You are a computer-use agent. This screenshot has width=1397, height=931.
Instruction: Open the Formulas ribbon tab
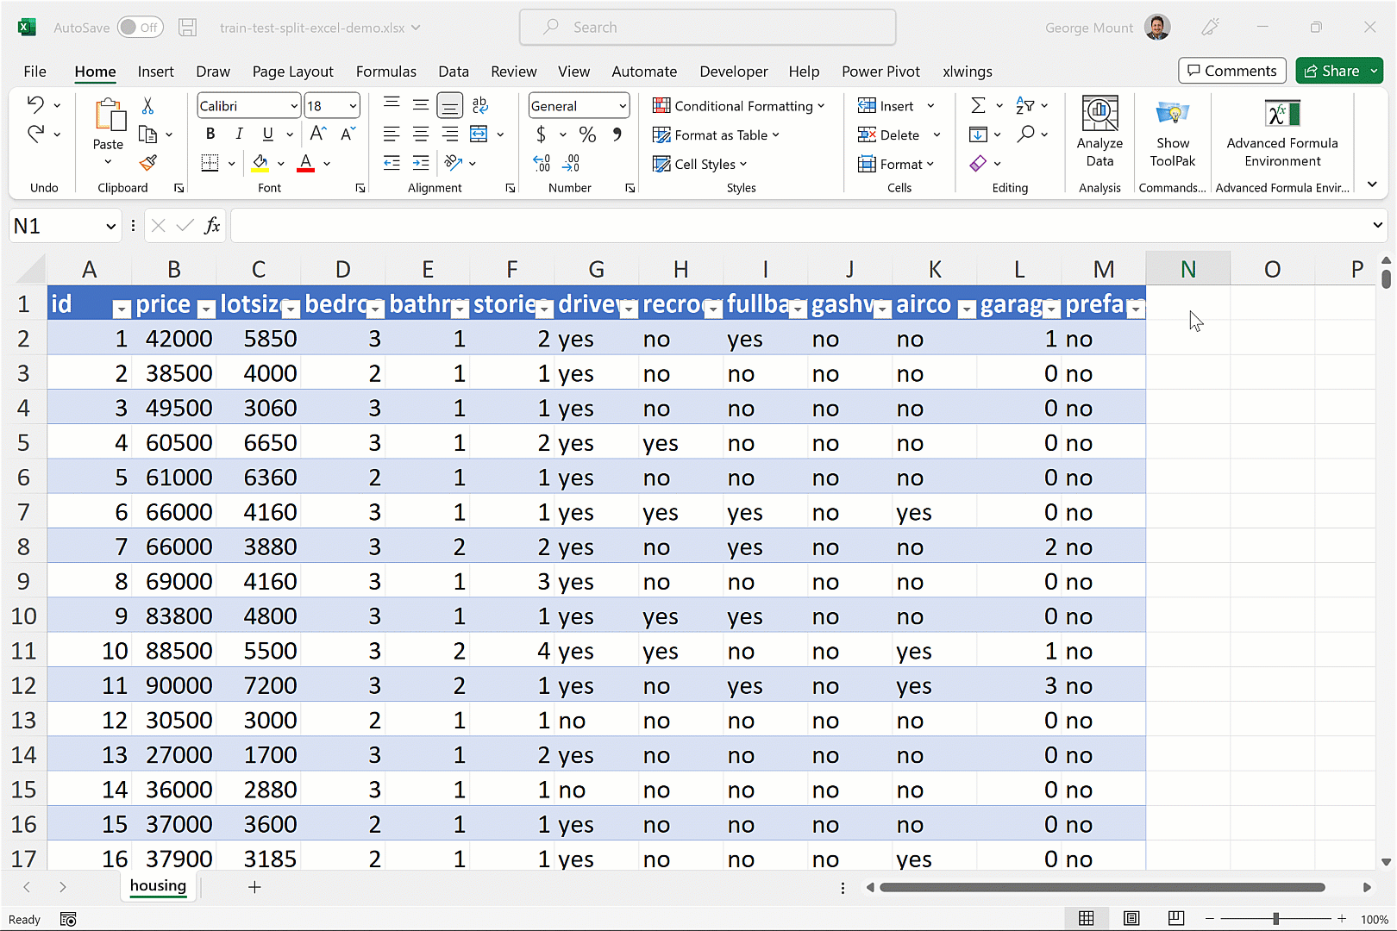(385, 72)
